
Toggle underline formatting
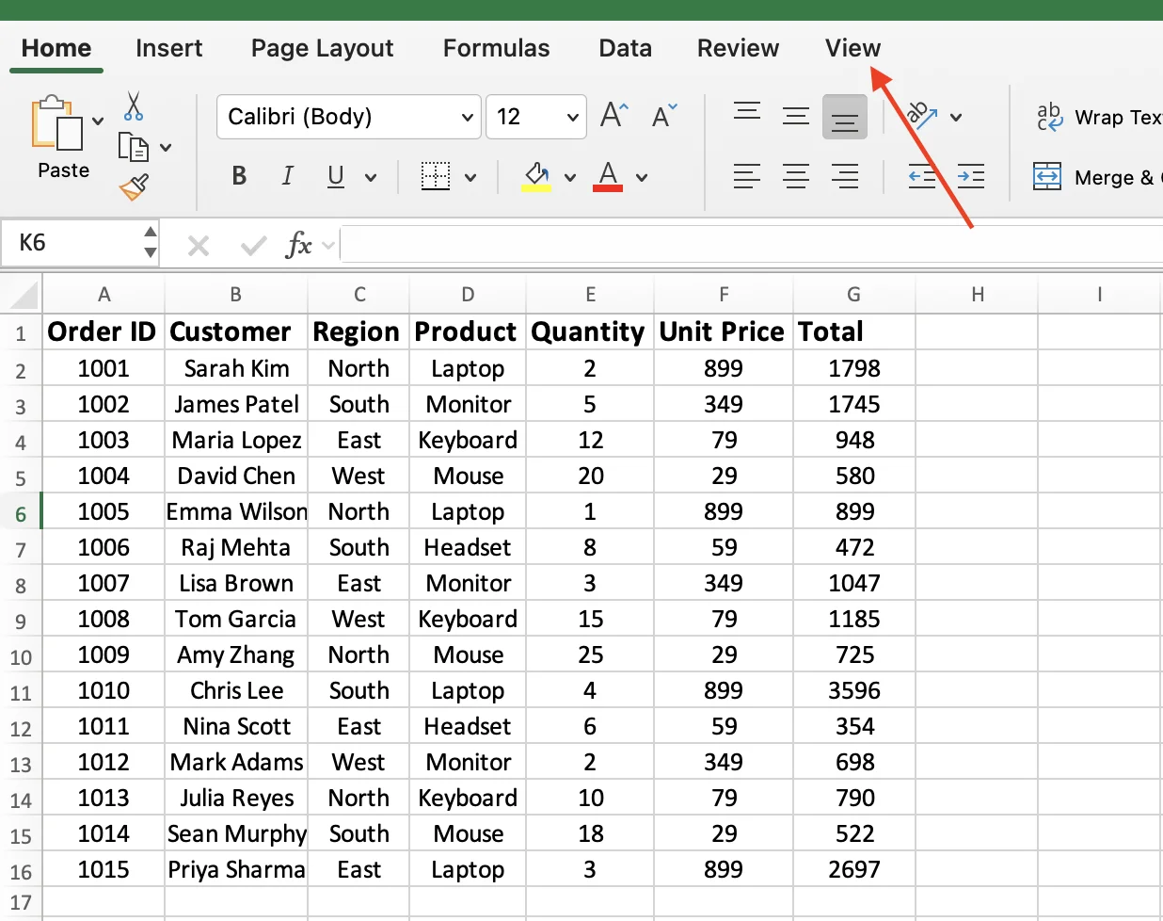coord(337,176)
